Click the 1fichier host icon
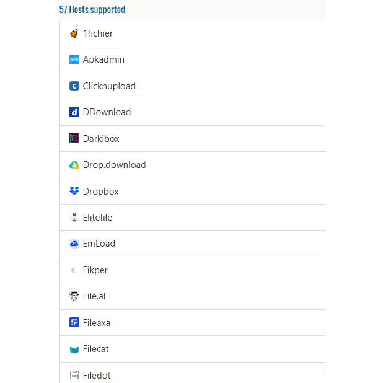 coord(74,33)
